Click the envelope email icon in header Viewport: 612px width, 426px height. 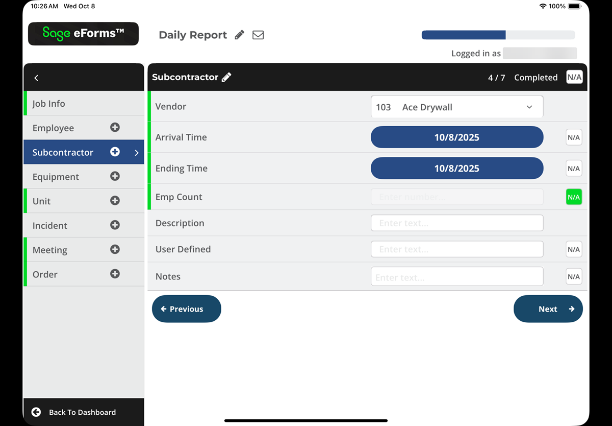click(x=258, y=35)
